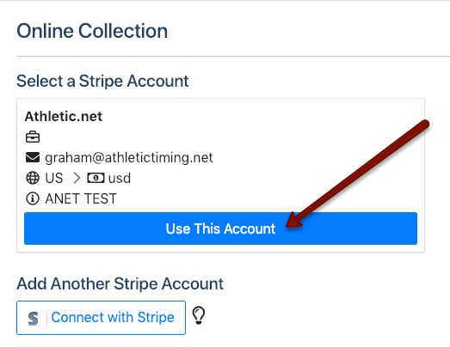Click the Stripe S logo icon
Screen dimensions: 450x347
[x=34, y=318]
